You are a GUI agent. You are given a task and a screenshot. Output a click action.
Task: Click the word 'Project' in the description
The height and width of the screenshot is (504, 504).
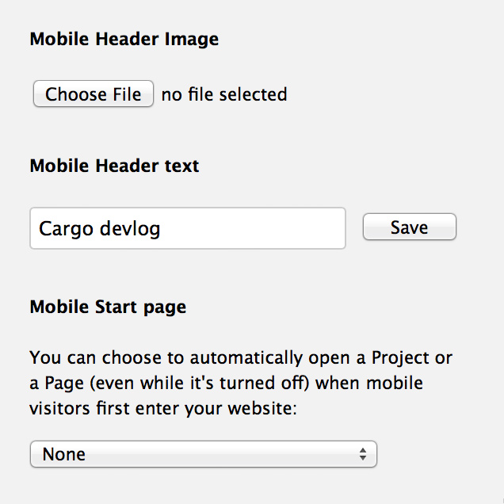tap(400, 358)
